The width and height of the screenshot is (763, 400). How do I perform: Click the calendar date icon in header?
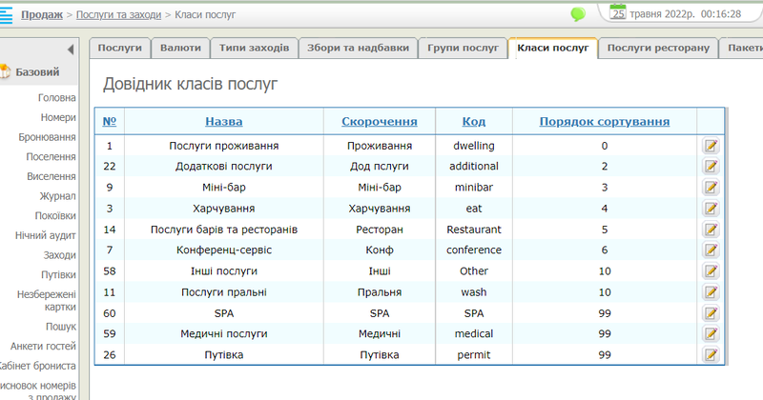[618, 13]
